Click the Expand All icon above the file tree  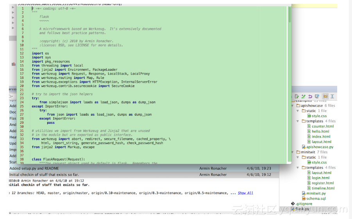coord(332,96)
